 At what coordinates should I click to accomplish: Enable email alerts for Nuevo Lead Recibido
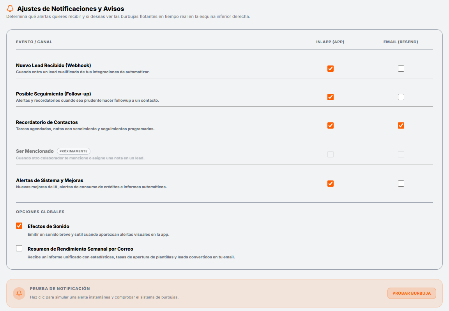401,69
